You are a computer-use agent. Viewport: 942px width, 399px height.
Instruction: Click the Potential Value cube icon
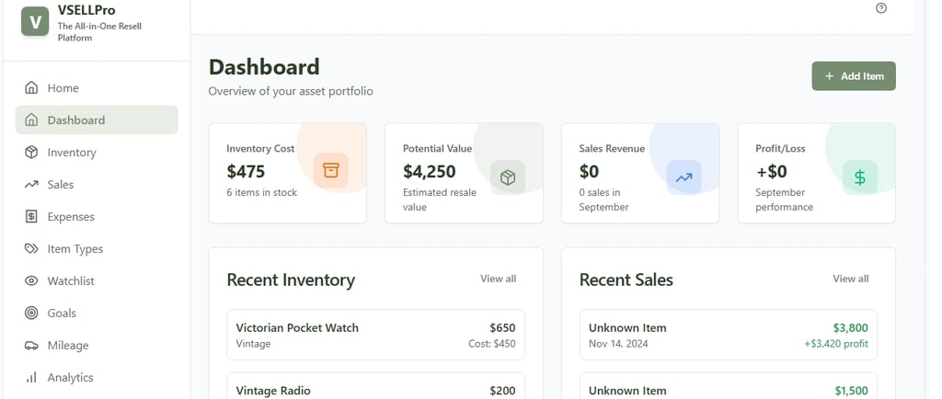(508, 177)
